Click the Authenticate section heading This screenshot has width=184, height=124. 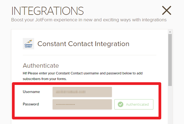tap(41, 66)
